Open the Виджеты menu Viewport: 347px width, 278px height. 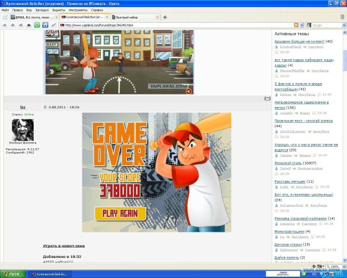coord(59,10)
